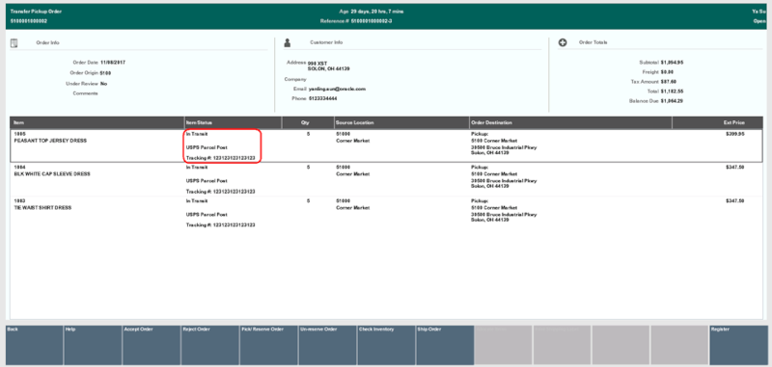
Task: Open the Help button
Action: (x=93, y=345)
